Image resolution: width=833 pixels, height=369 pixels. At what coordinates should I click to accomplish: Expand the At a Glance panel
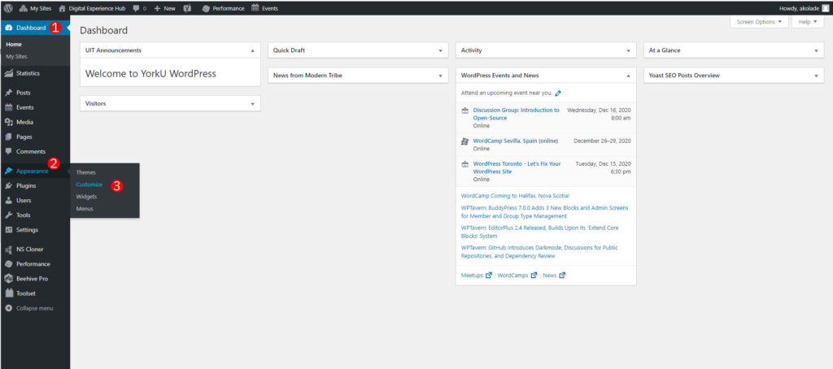pos(816,50)
